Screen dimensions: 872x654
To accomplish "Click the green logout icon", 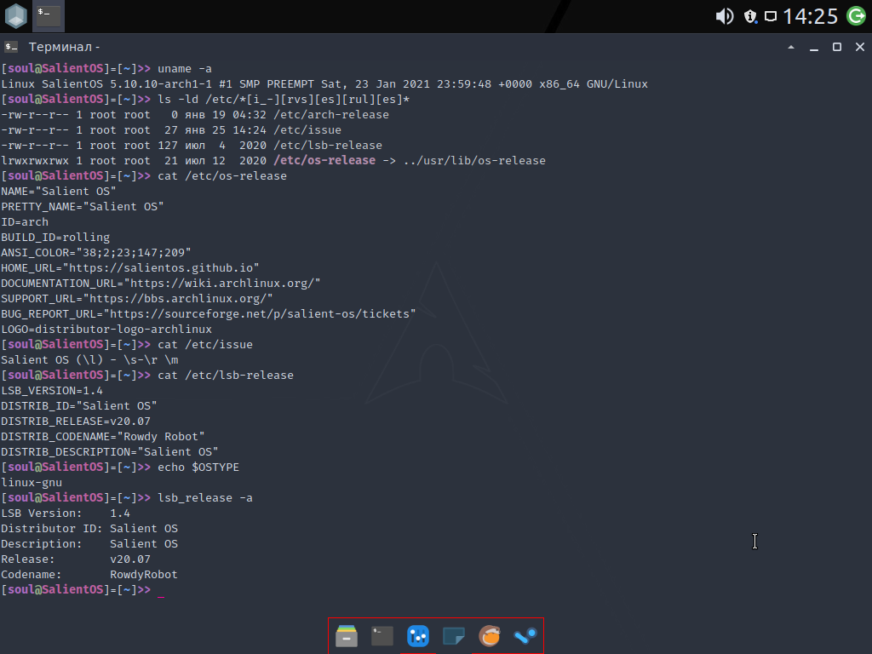I will click(857, 16).
